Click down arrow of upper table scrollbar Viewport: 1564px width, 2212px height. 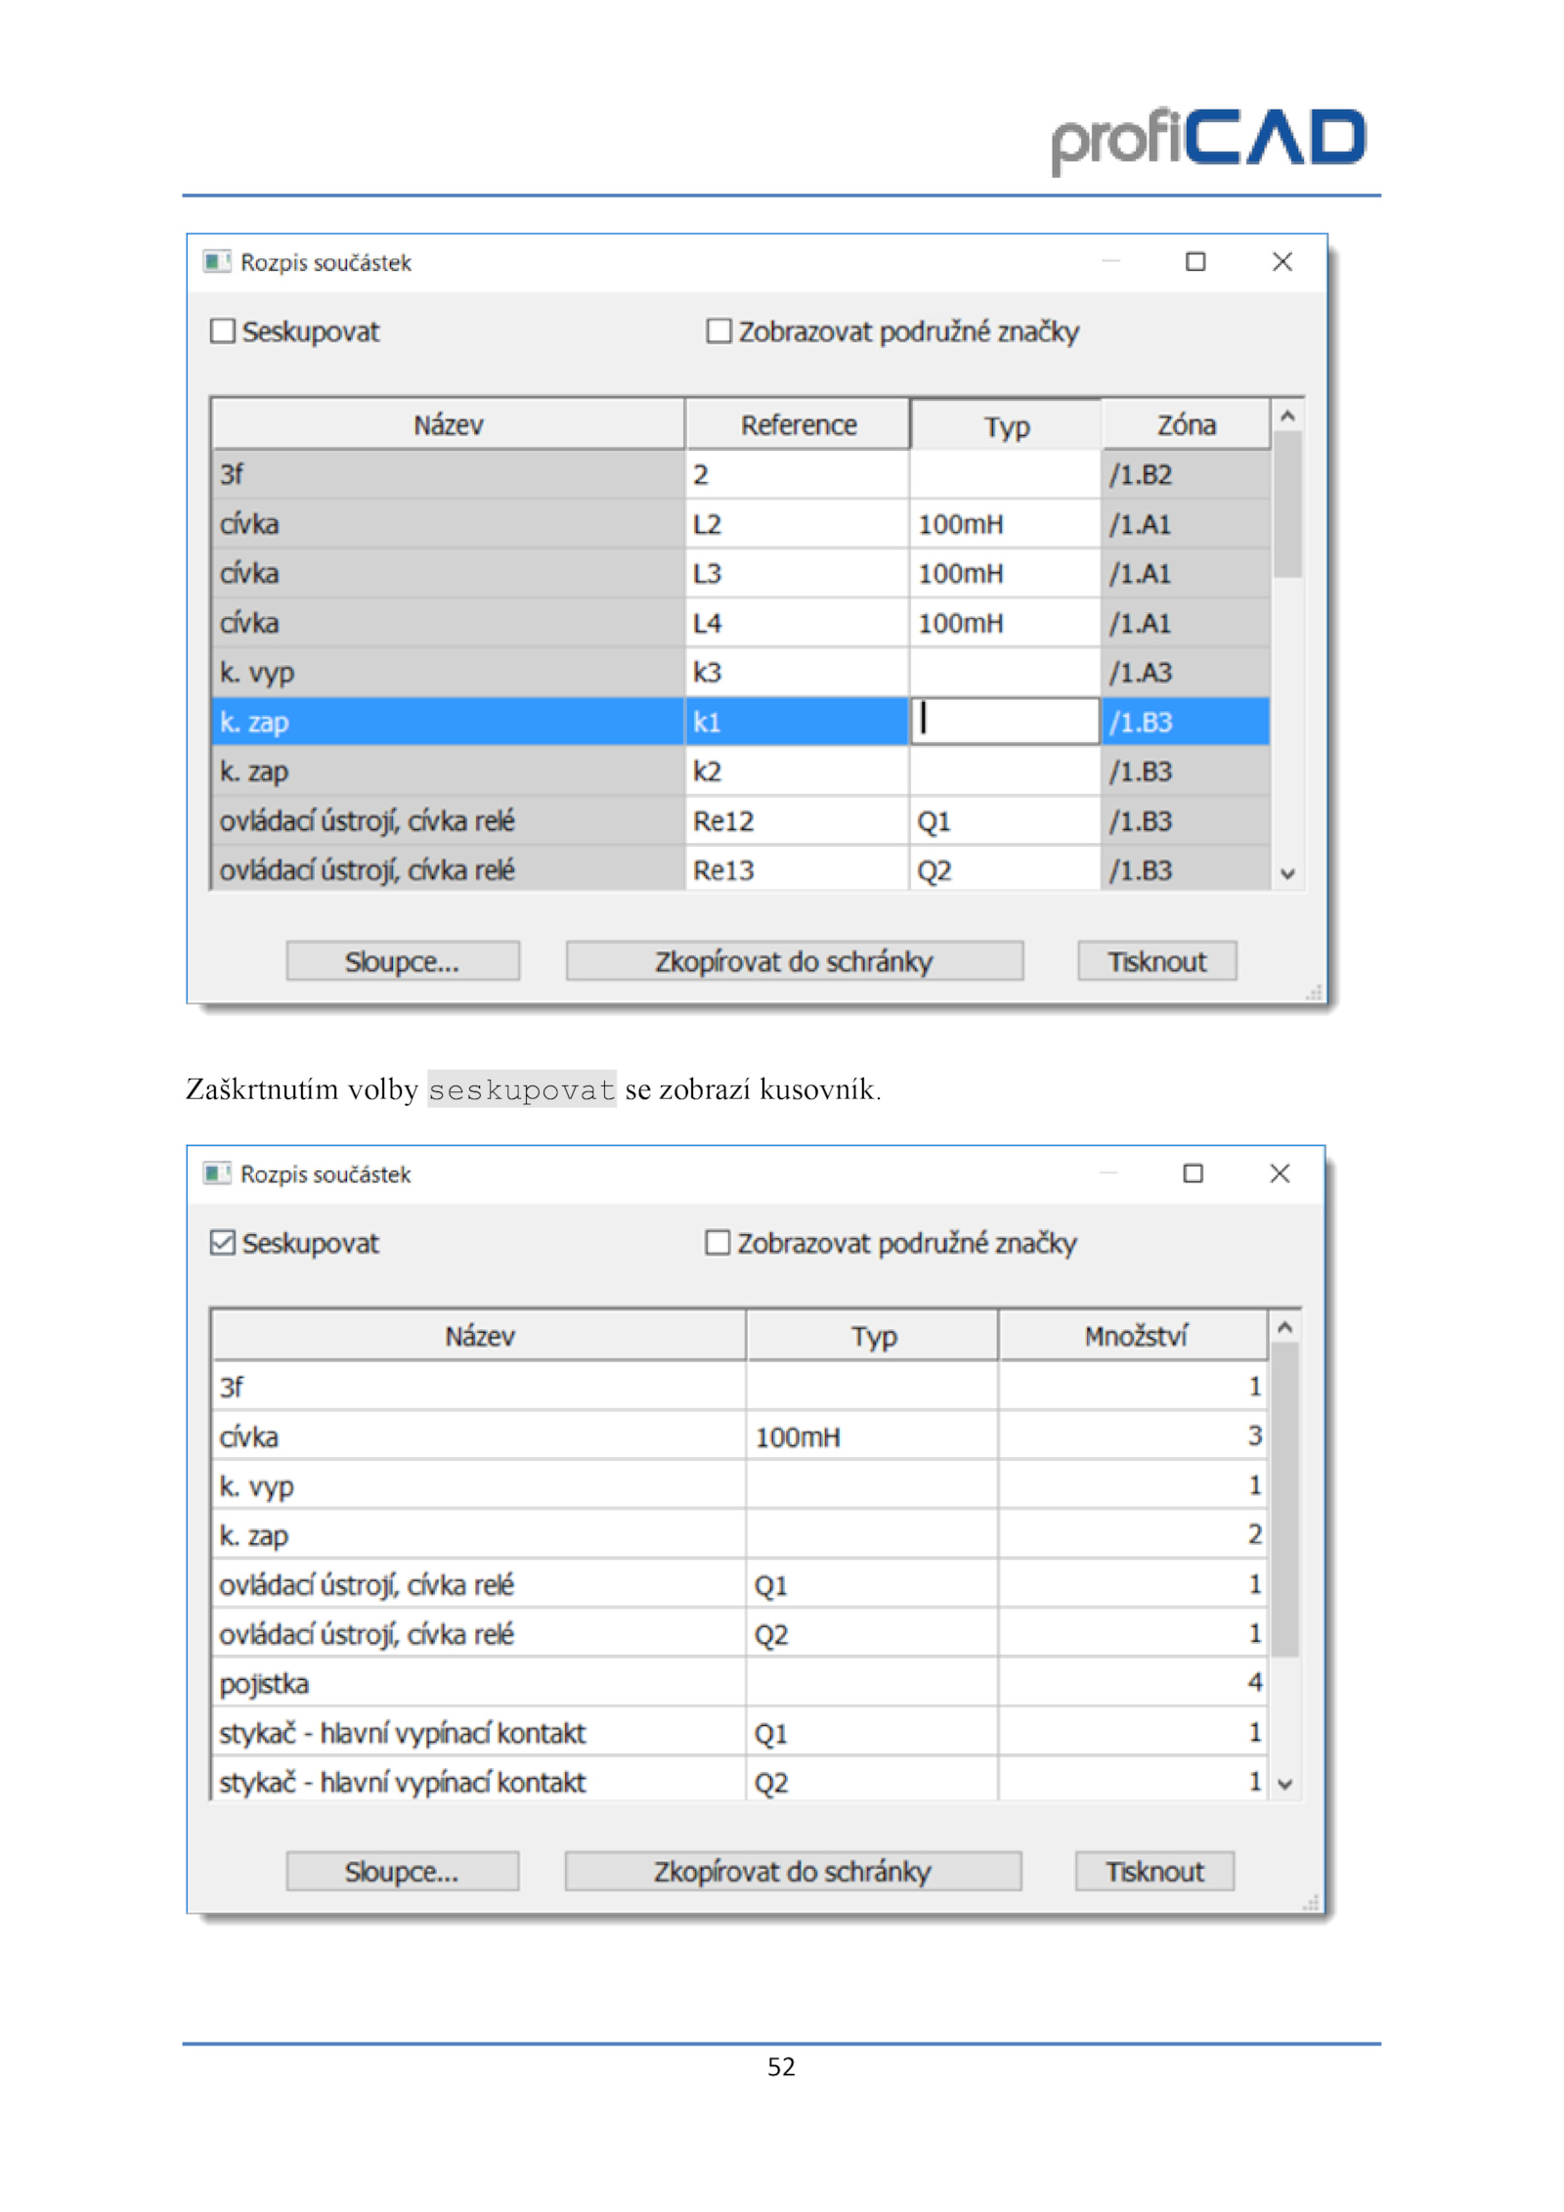(x=1288, y=874)
